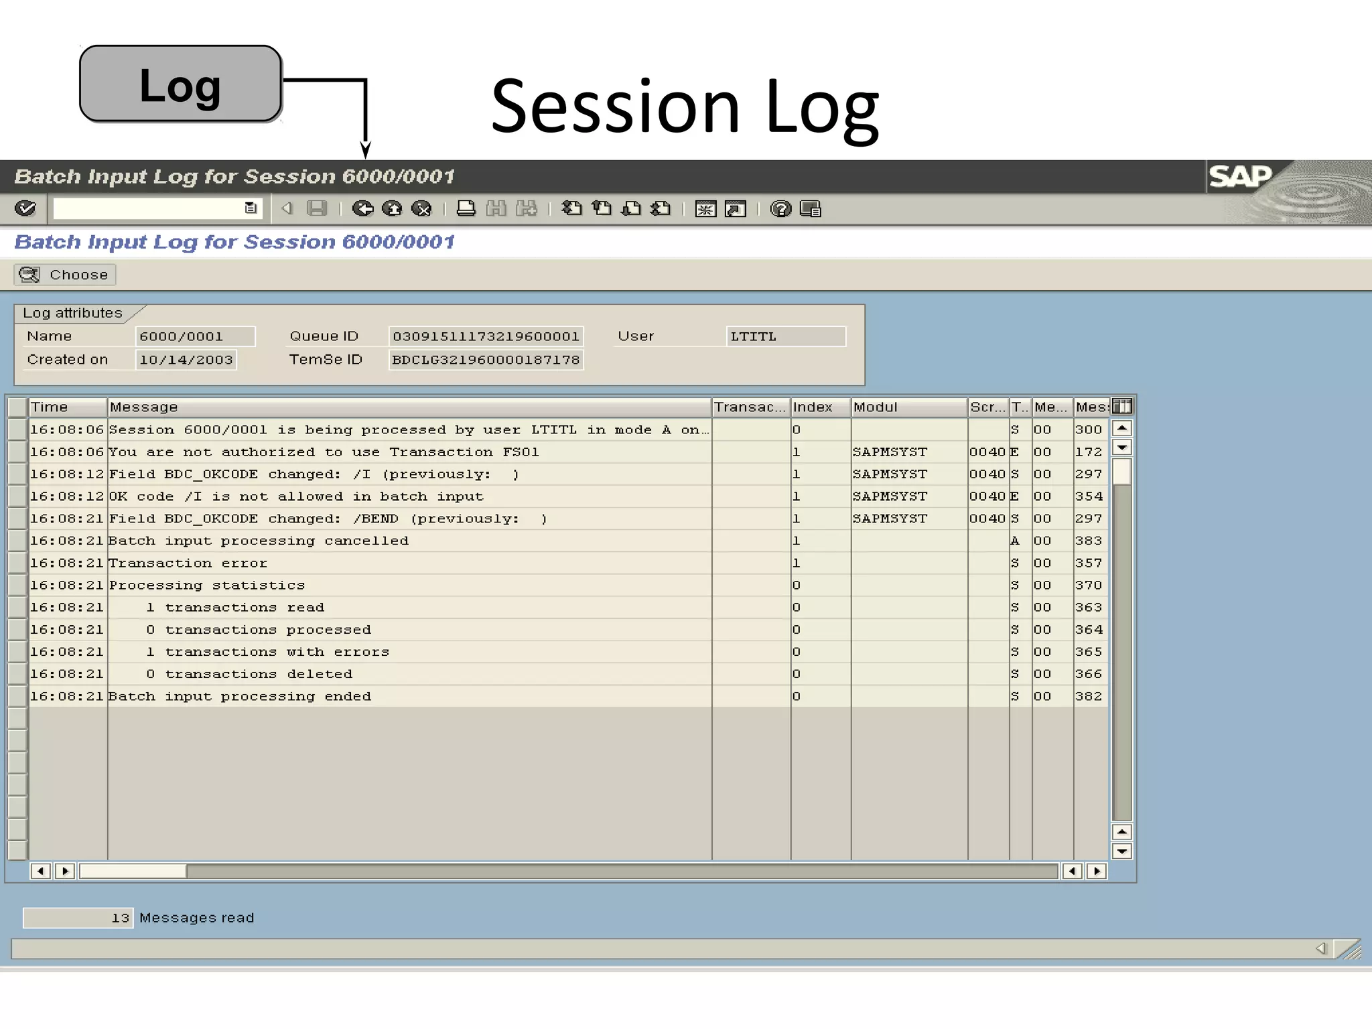Page down arrow at bottom of vertical scrollbar
This screenshot has height=1029, width=1372.
click(x=1121, y=851)
